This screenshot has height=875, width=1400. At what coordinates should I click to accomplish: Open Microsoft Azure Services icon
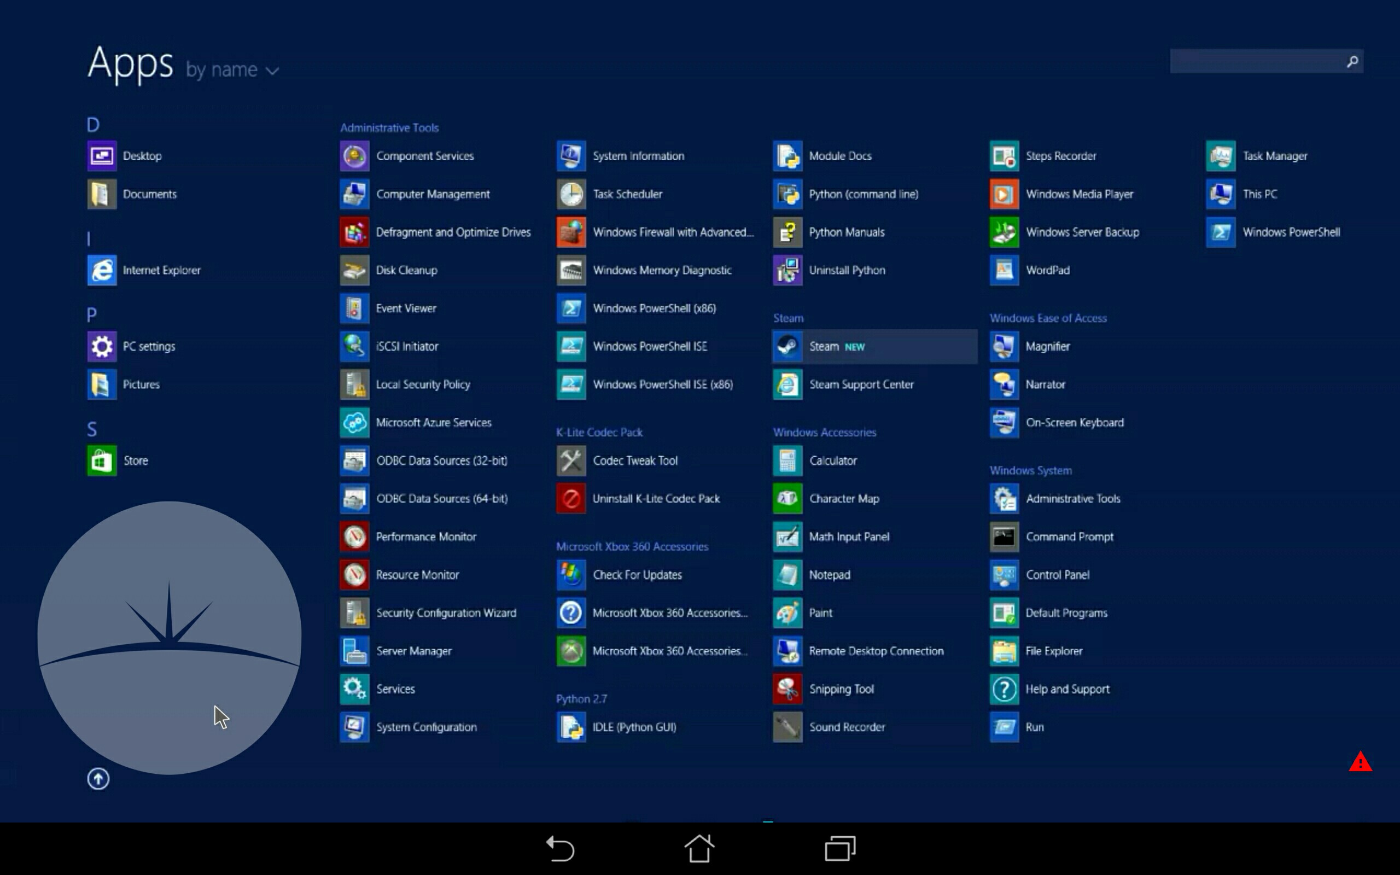tap(354, 423)
